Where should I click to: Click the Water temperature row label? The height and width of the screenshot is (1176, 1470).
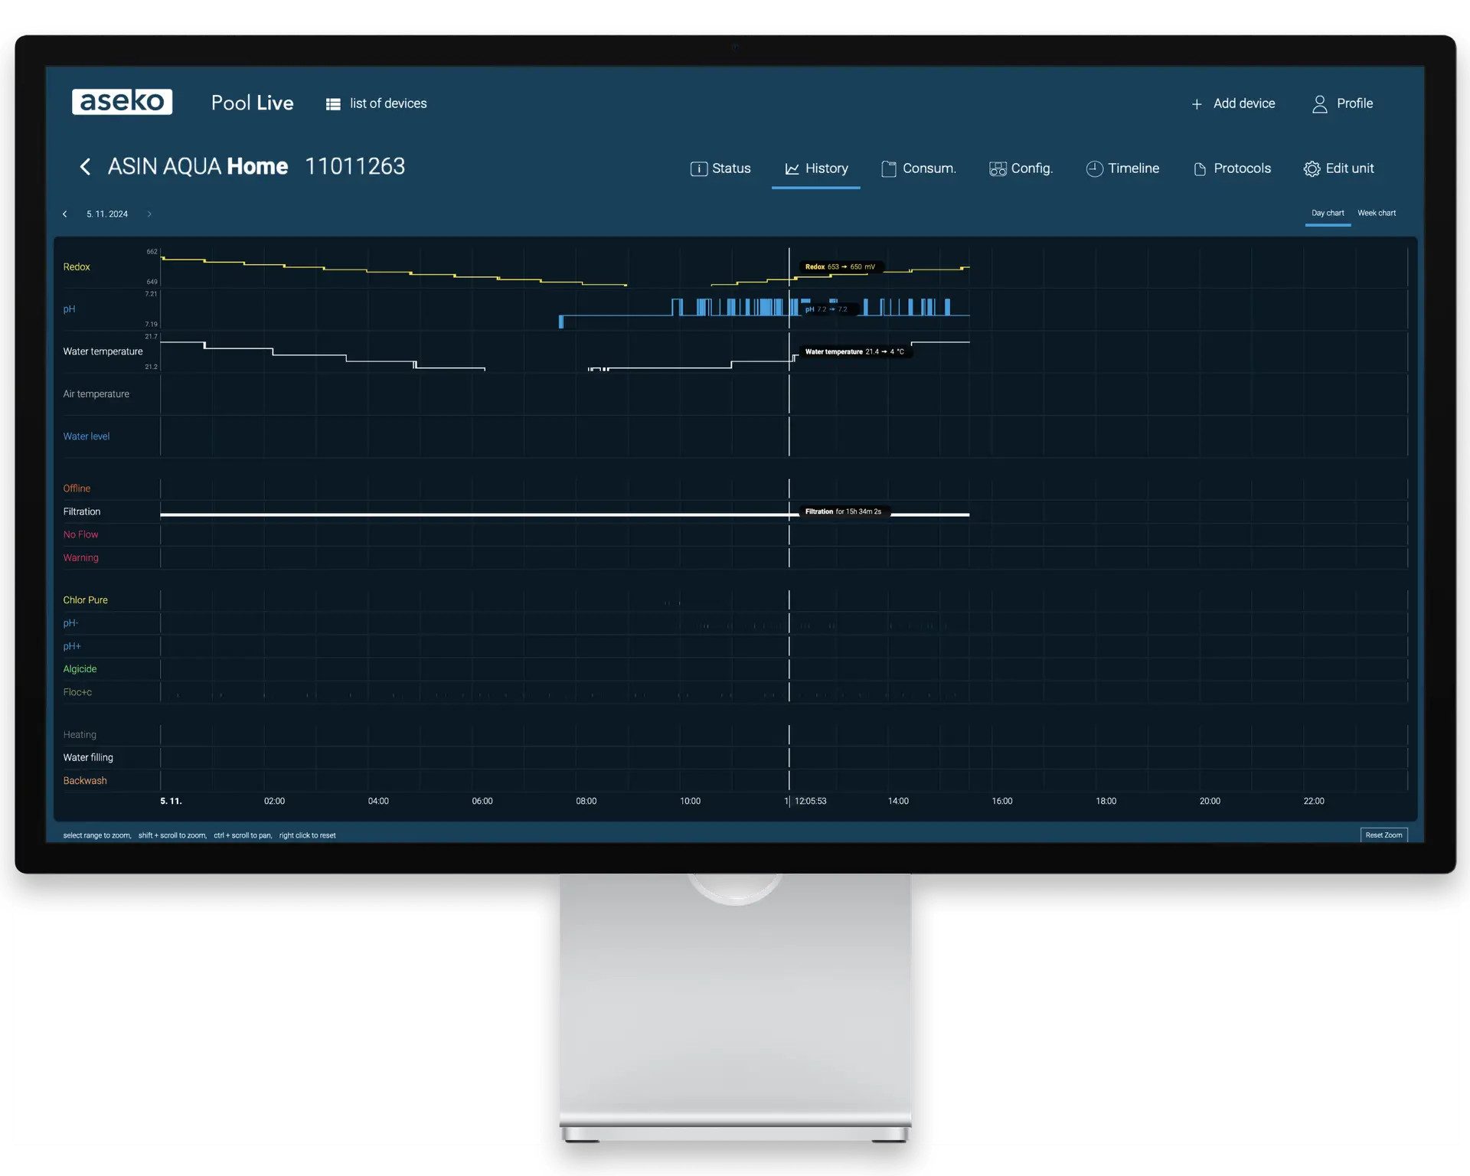(x=103, y=351)
